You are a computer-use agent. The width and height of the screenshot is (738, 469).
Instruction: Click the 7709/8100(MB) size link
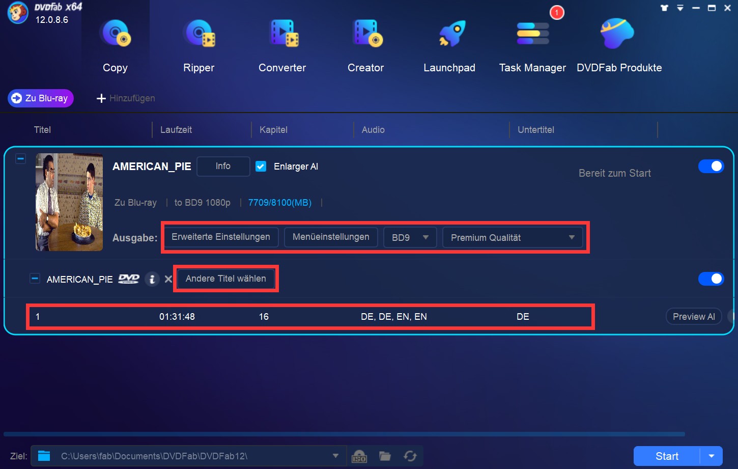(x=280, y=203)
